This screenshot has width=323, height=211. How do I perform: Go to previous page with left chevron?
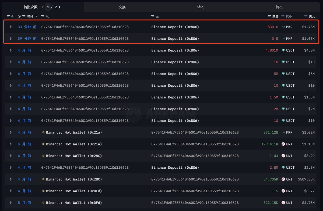pyautogui.click(x=43, y=7)
